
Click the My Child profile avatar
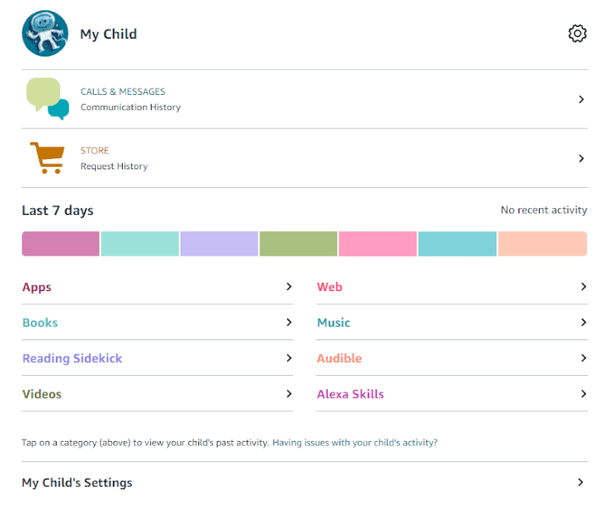(x=45, y=34)
